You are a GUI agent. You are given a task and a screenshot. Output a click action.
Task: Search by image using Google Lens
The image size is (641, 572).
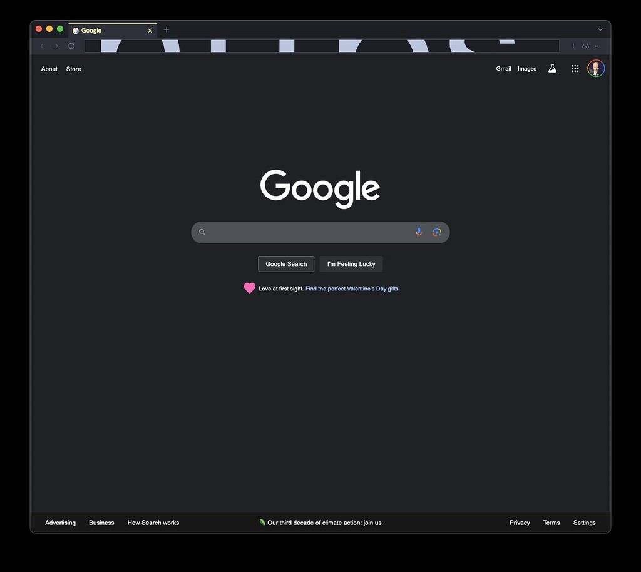click(437, 232)
